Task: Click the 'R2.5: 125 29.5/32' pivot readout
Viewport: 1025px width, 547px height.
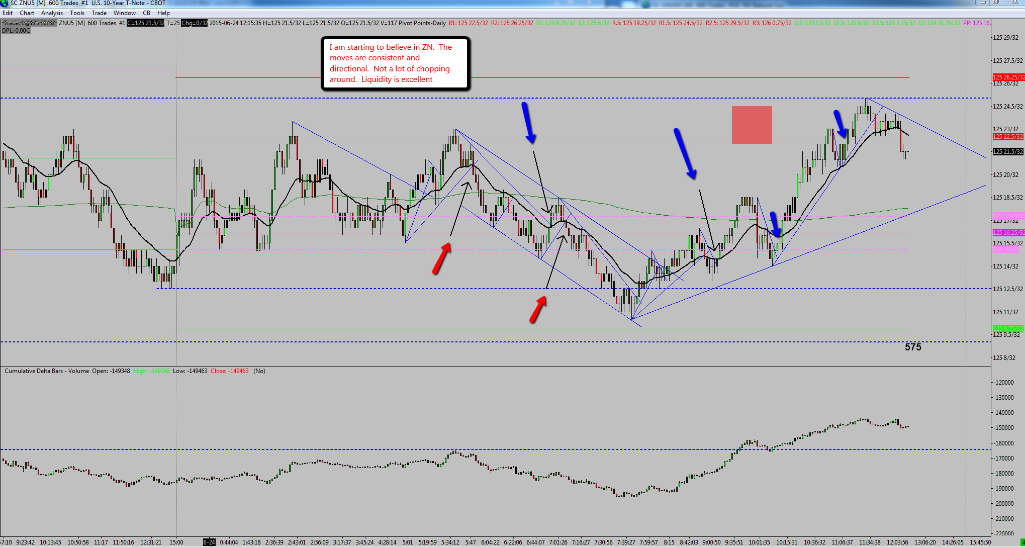Action: [x=727, y=23]
